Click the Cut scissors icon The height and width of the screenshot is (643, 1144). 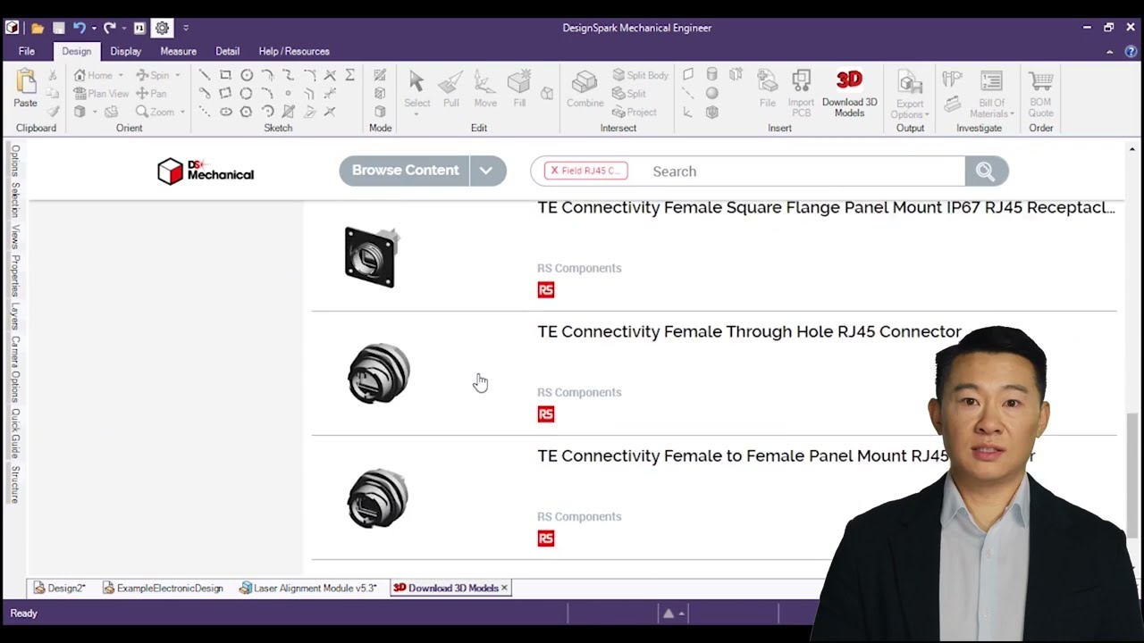tap(53, 75)
